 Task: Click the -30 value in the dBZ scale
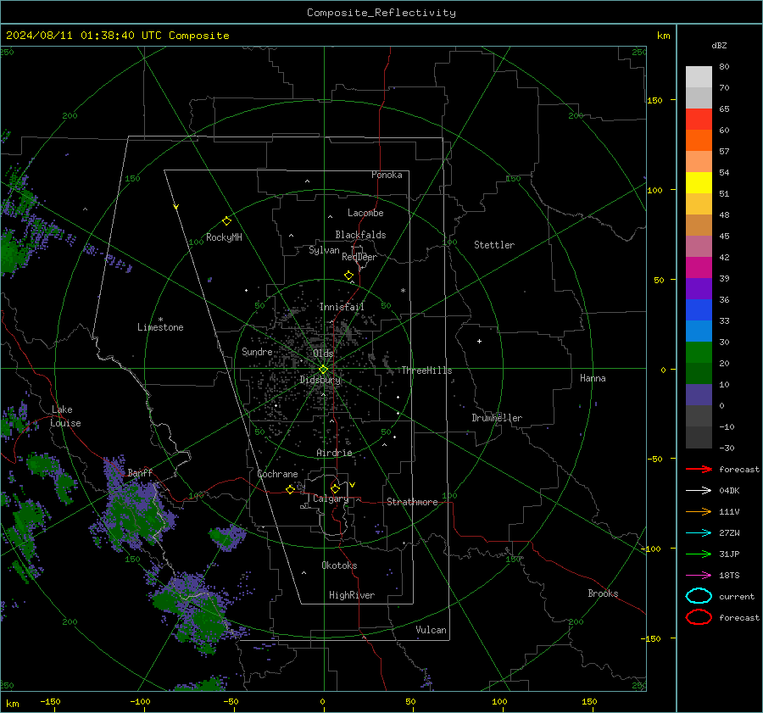tap(727, 448)
